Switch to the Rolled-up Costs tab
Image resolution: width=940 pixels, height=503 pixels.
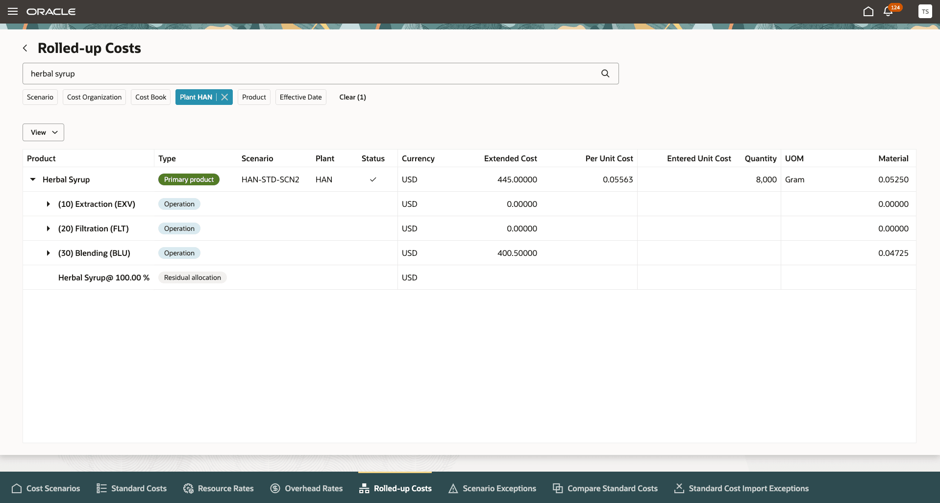[x=395, y=488]
